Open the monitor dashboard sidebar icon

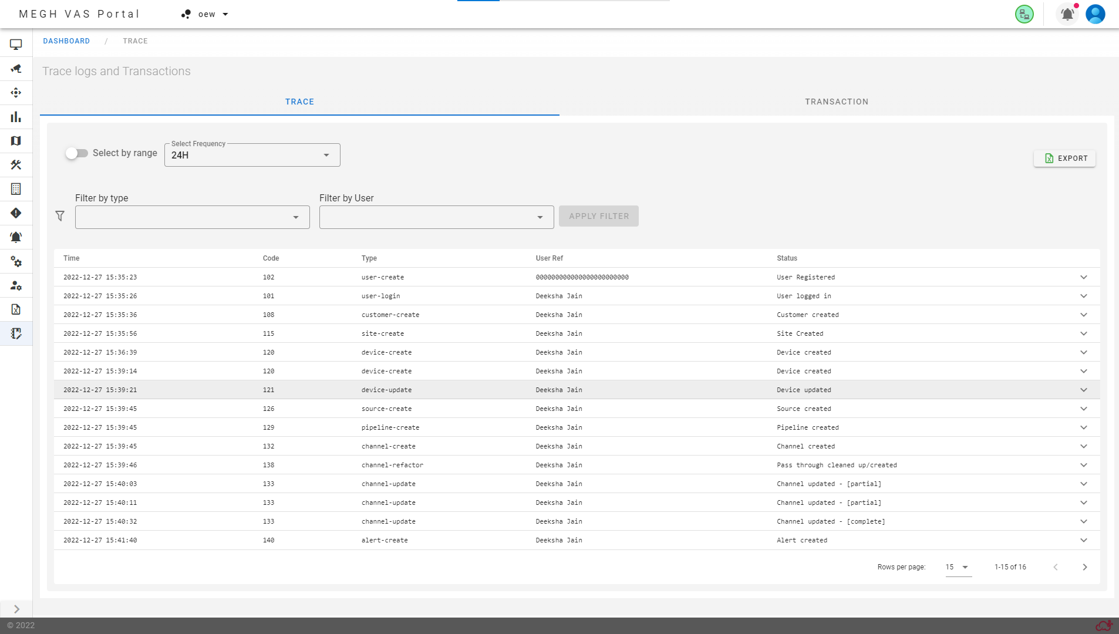point(16,45)
